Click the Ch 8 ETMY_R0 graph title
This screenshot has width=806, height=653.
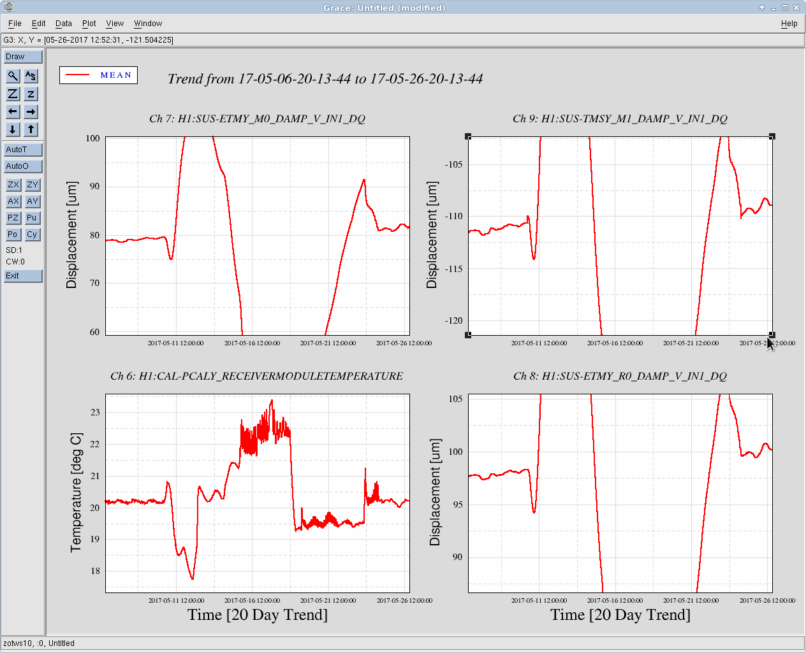[620, 376]
